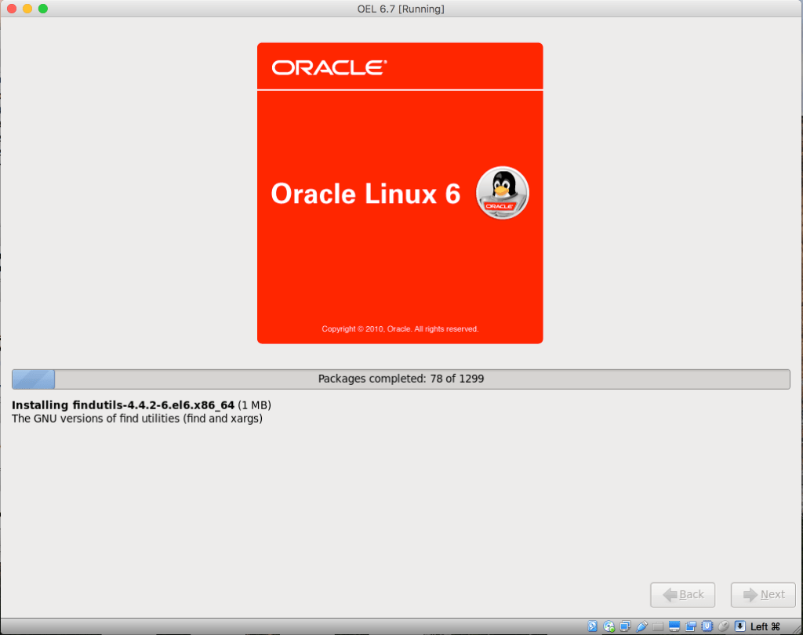
Task: Click the USB devices status icon
Action: pos(641,626)
